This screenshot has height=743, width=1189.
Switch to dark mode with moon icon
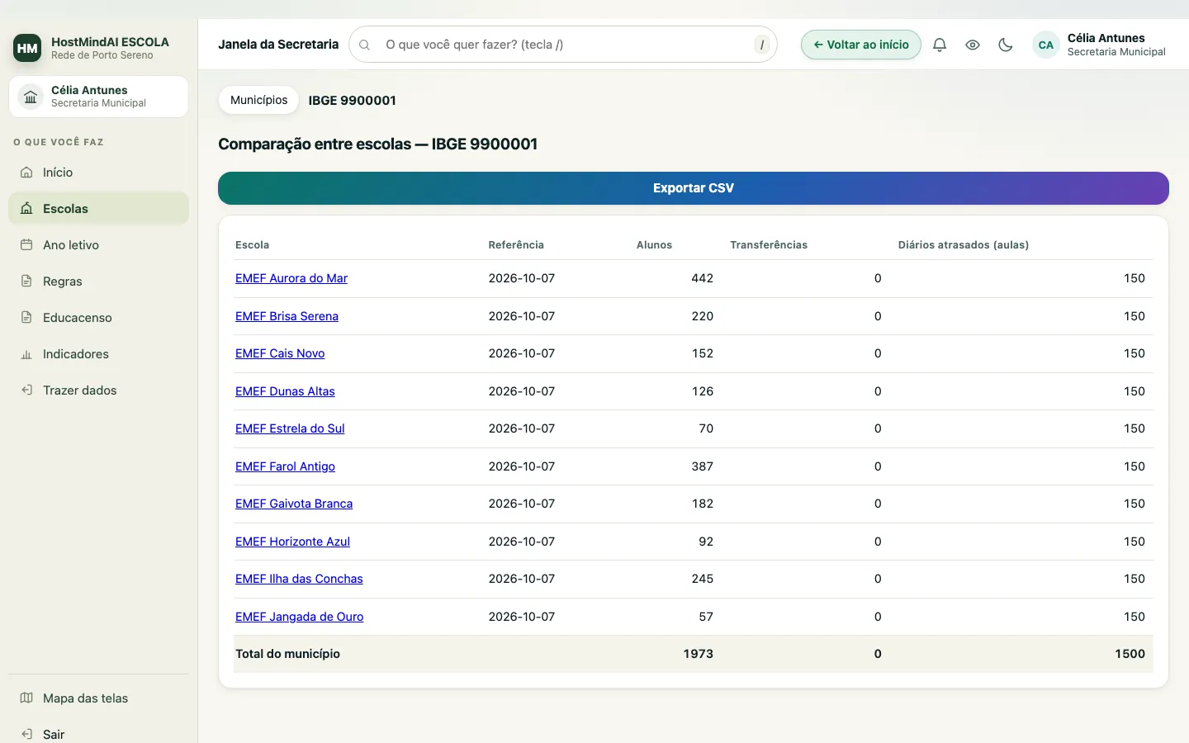1006,45
